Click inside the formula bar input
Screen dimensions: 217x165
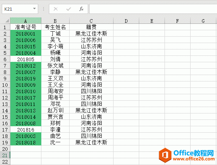(x=153, y=9)
